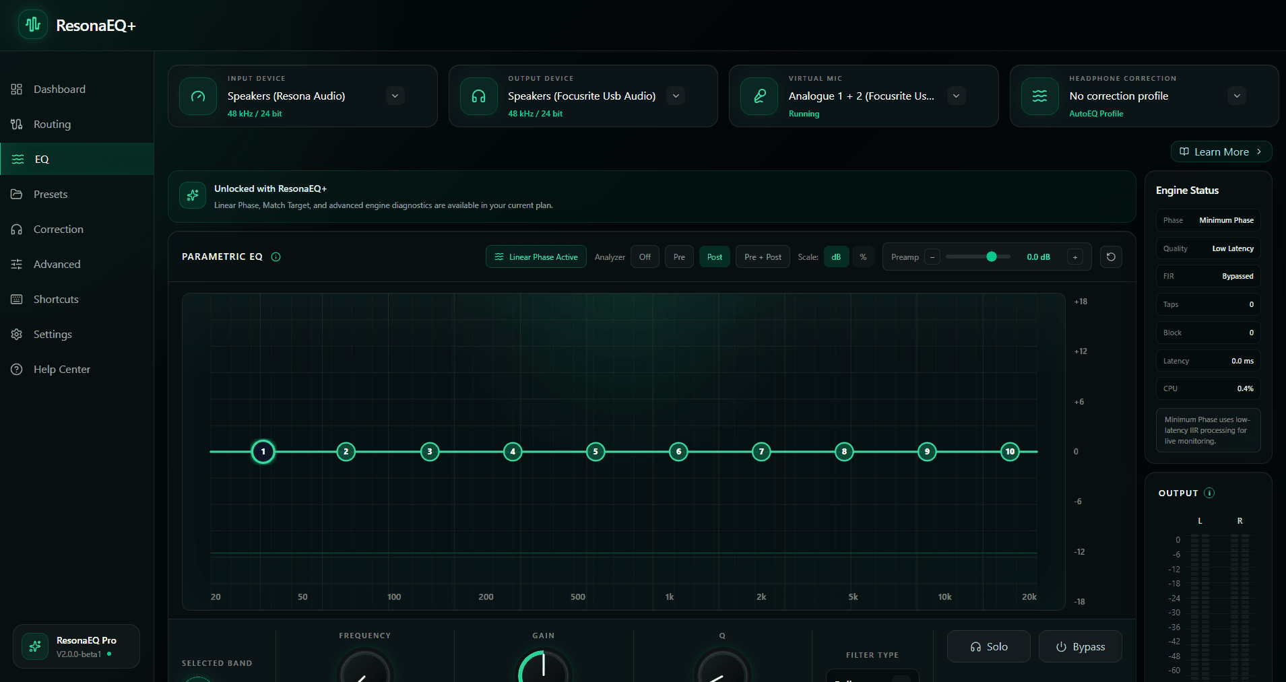Screen dimensions: 1286x682
Task: Click the Input Device gauge icon
Action: point(198,96)
